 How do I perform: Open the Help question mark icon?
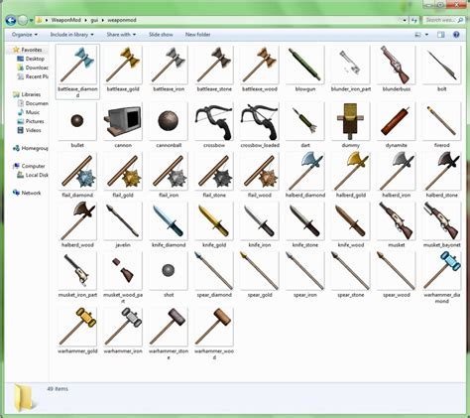tap(456, 35)
